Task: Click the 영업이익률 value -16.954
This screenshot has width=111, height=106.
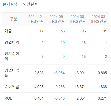Action: pos(58,73)
